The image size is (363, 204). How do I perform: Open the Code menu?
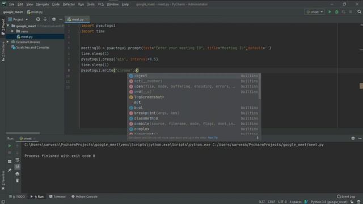click(x=56, y=4)
